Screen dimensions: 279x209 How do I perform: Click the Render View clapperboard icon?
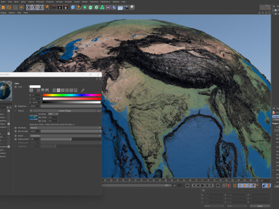click(x=54, y=8)
